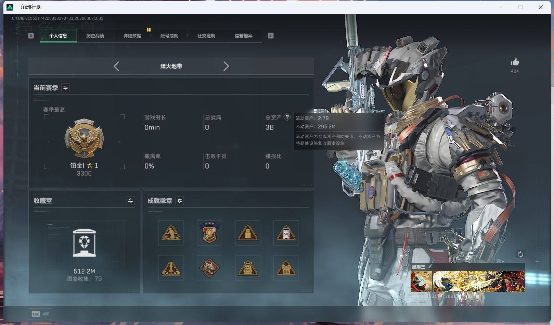Open the 详细数据 tab
554x325 pixels.
[132, 36]
